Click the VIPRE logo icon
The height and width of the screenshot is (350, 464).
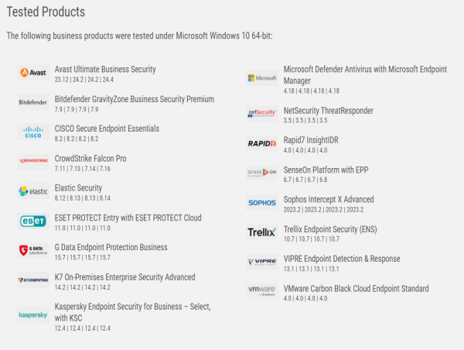[x=262, y=262]
